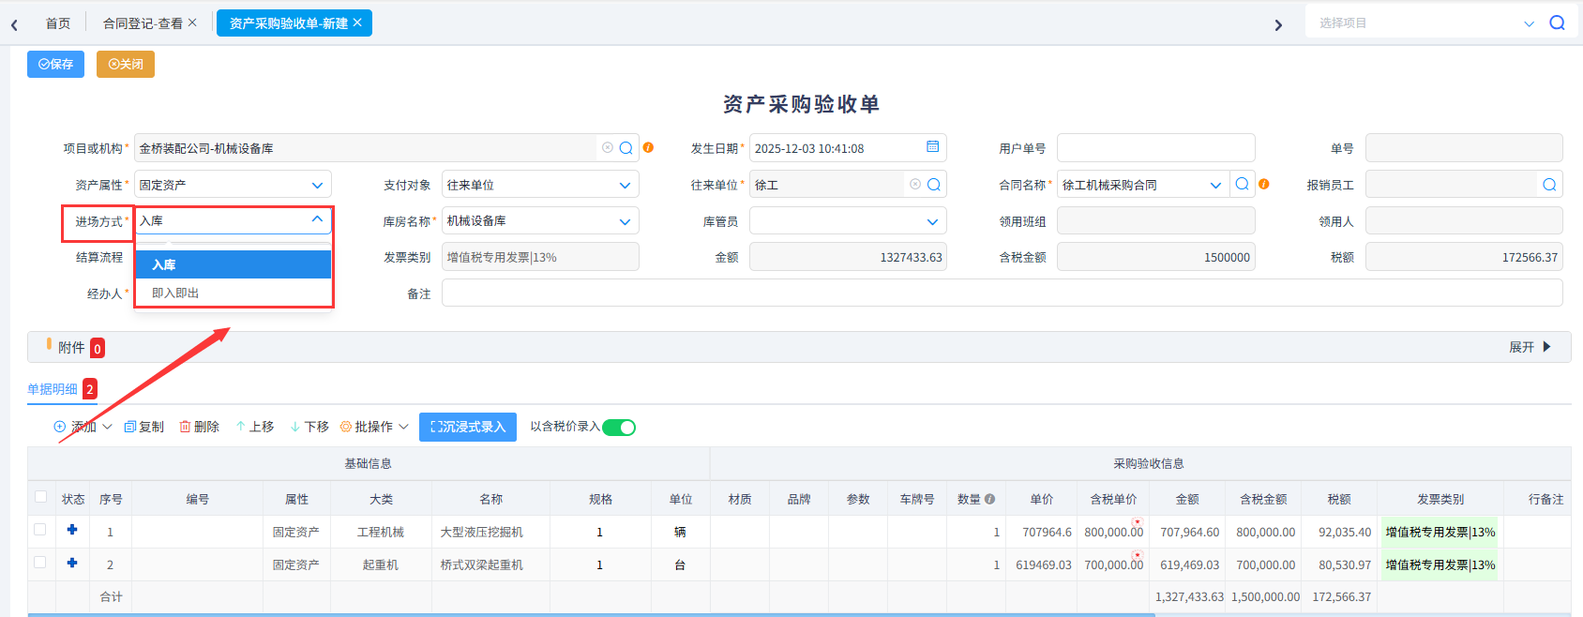Click the 保存 button
The width and height of the screenshot is (1583, 617).
pos(55,64)
